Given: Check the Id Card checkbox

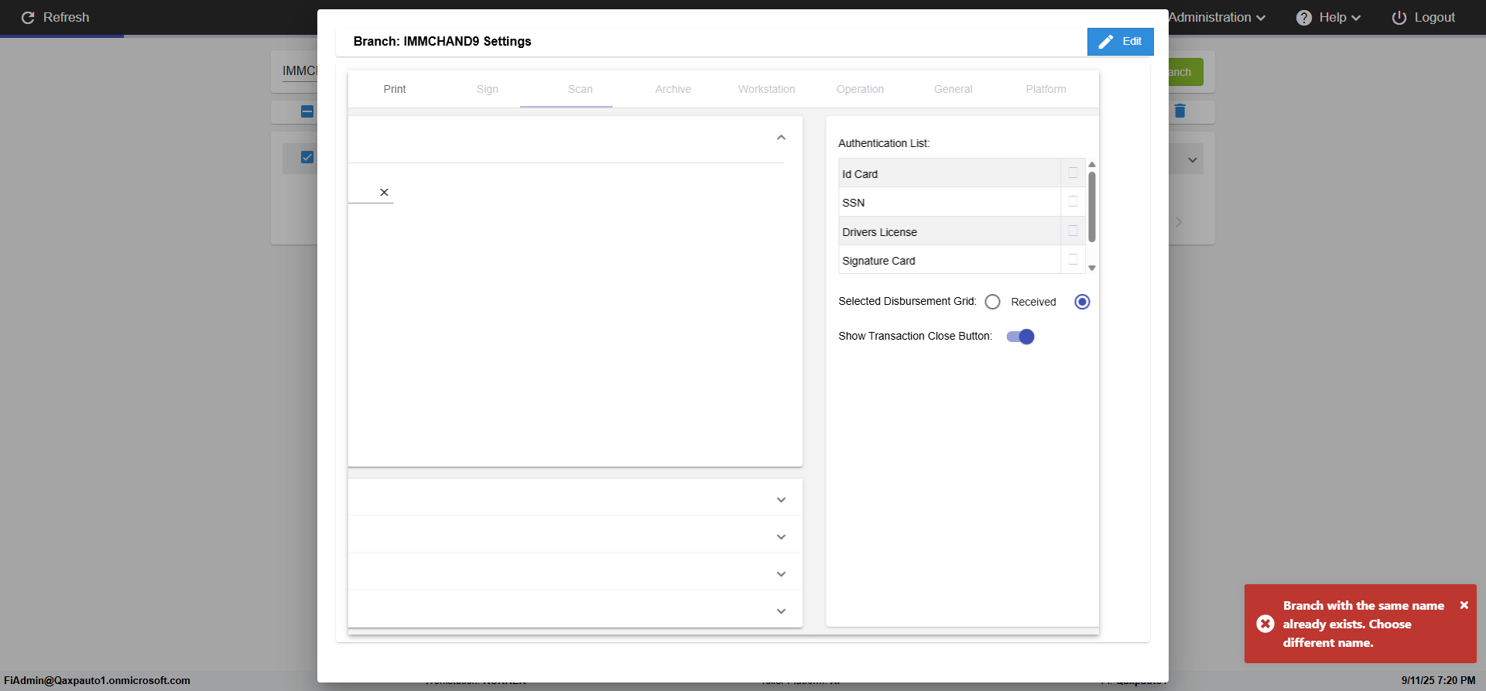Looking at the screenshot, I should [x=1073, y=173].
